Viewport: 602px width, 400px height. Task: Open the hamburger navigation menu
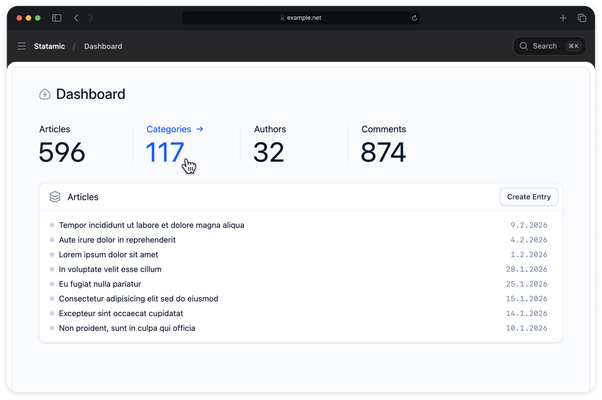pos(21,46)
